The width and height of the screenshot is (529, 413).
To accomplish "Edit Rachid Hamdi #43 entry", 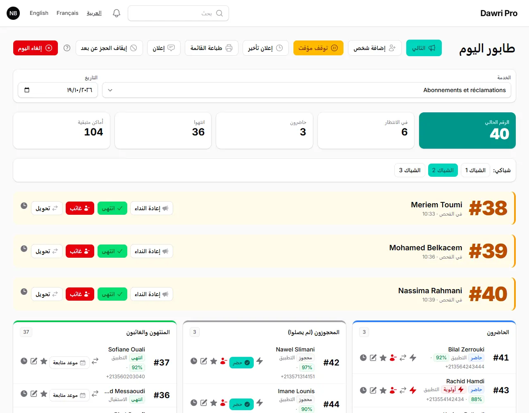I will 373,390.
